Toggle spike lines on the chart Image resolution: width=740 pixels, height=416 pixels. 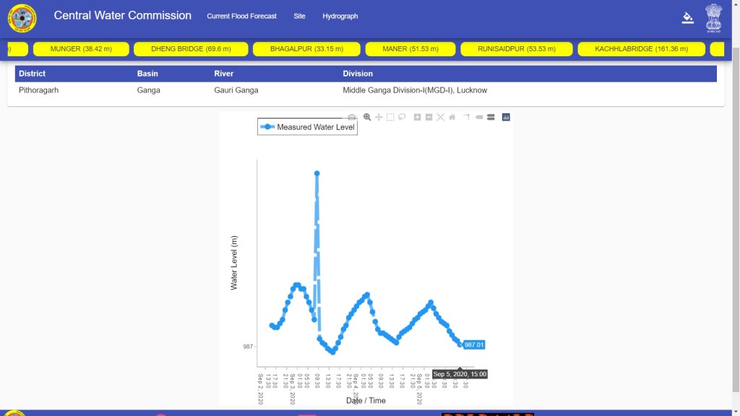[x=467, y=117]
